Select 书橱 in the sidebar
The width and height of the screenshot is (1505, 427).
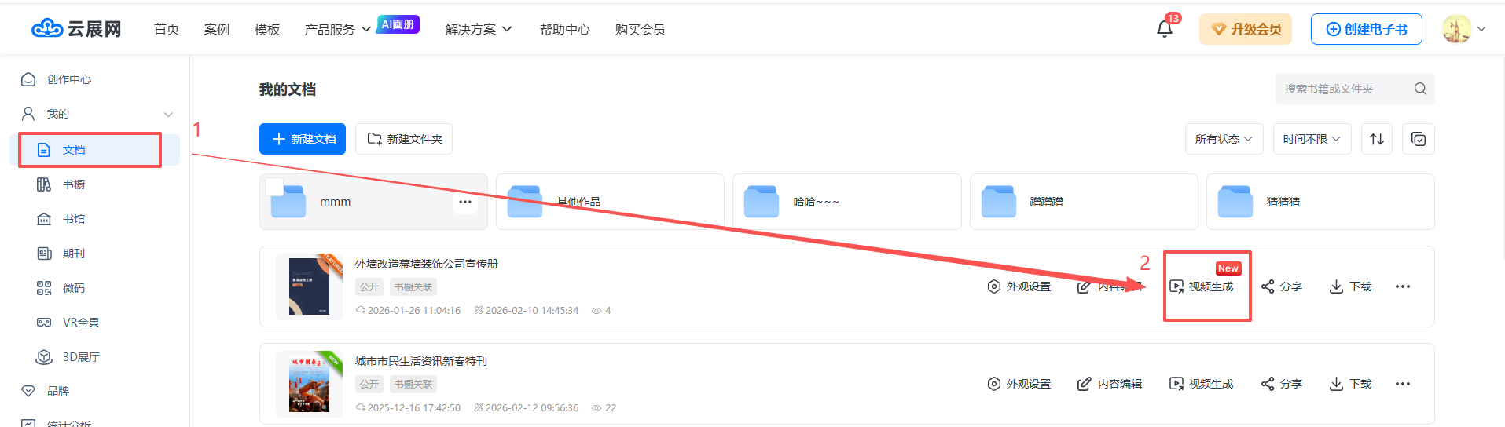click(74, 184)
